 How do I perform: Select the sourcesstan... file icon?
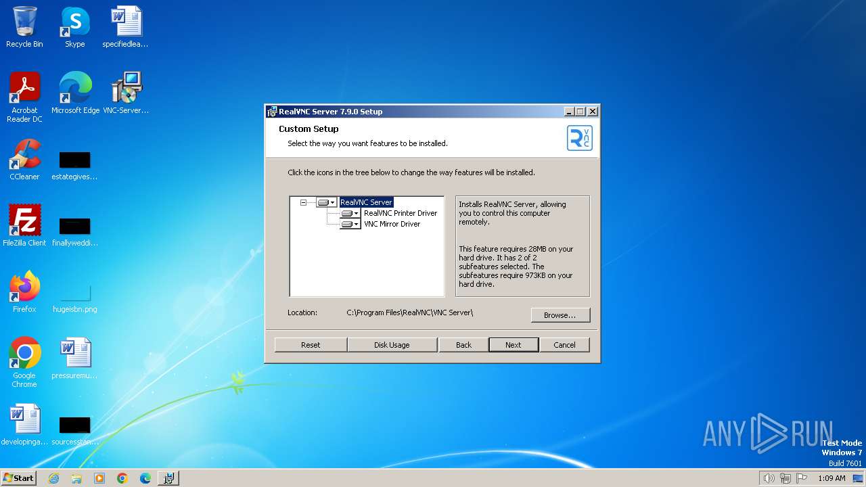pos(75,432)
